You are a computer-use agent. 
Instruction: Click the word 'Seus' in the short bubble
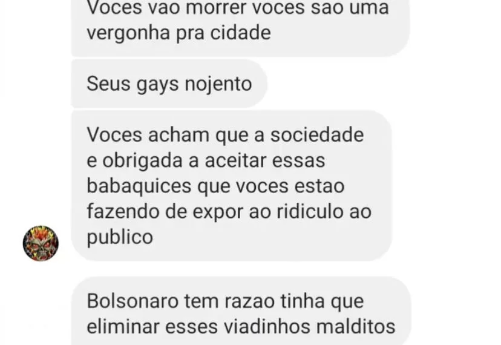(x=108, y=84)
